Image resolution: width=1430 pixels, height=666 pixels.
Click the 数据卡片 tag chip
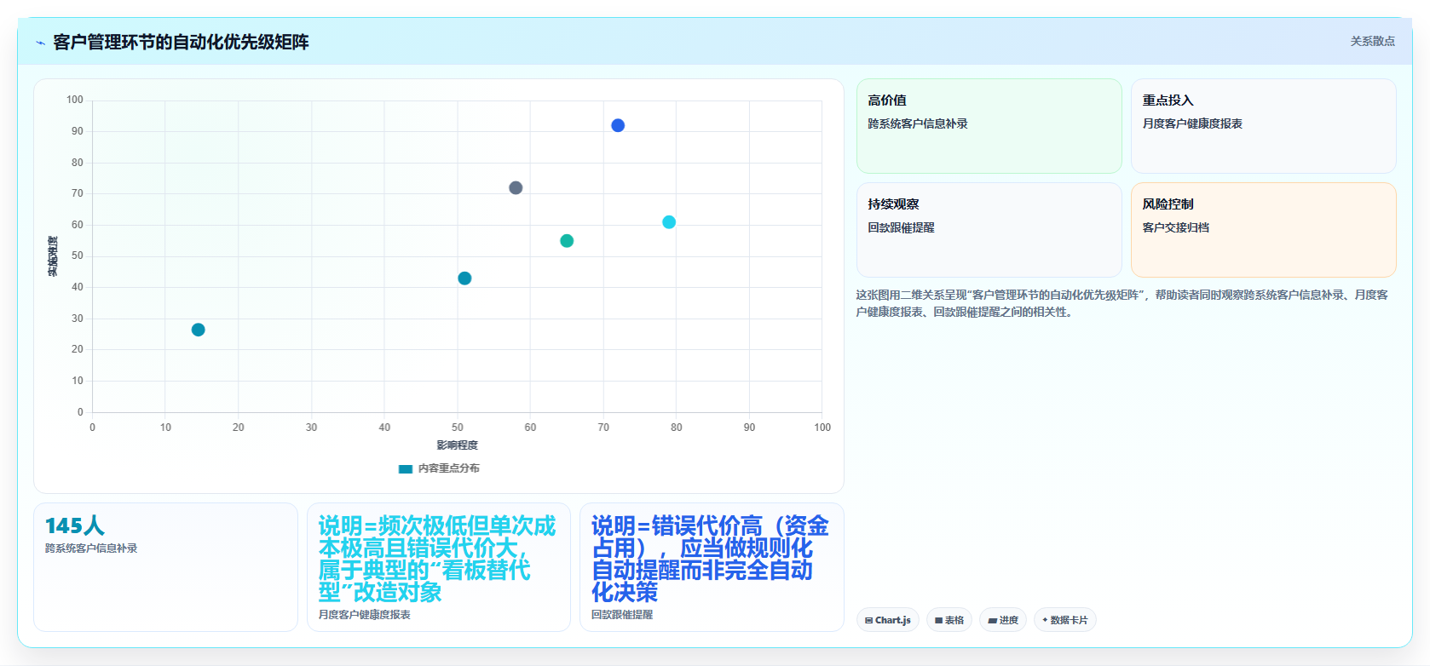click(x=1065, y=620)
